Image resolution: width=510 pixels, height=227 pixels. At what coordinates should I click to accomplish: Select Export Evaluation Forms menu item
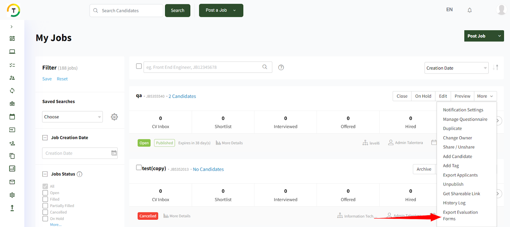click(x=460, y=215)
